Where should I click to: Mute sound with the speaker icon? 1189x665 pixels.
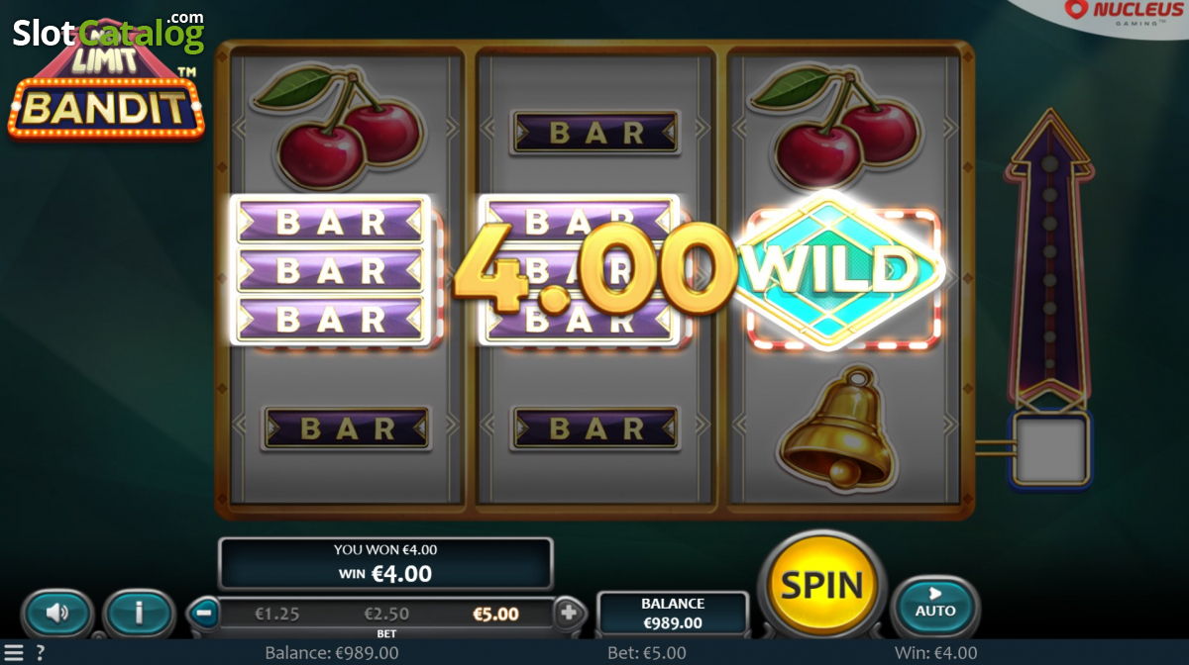tap(56, 614)
